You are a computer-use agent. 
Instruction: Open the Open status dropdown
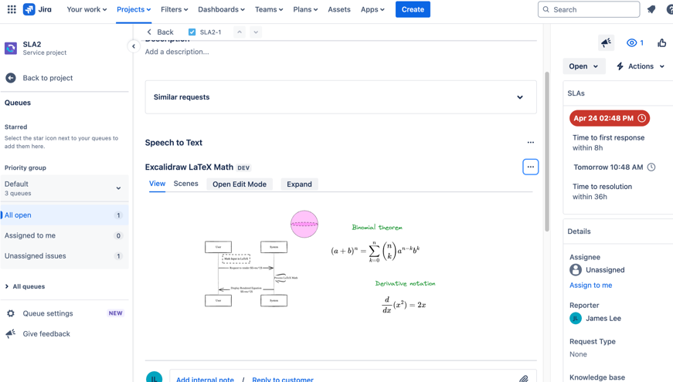coord(583,66)
